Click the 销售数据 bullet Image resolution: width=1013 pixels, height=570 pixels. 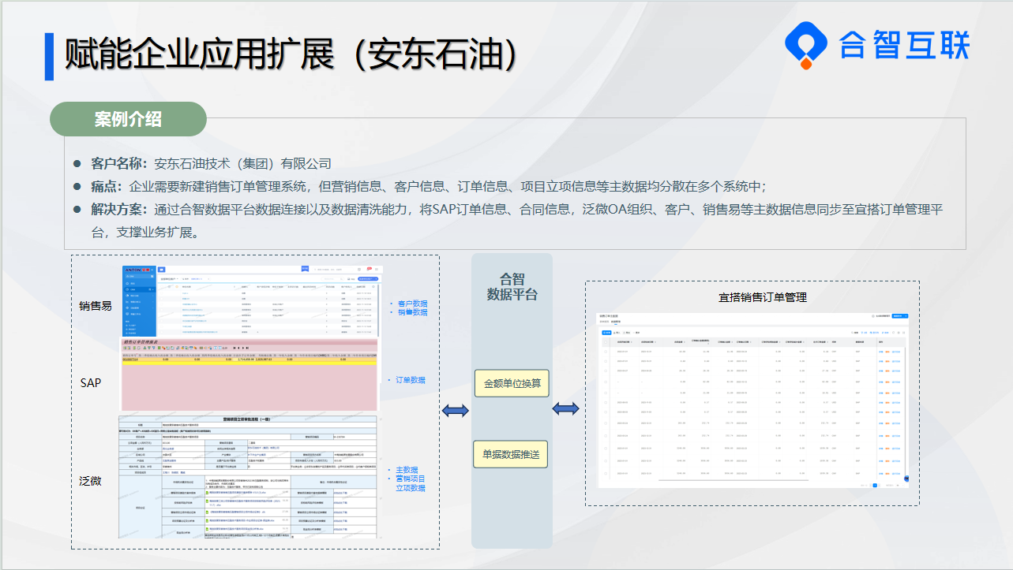412,312
